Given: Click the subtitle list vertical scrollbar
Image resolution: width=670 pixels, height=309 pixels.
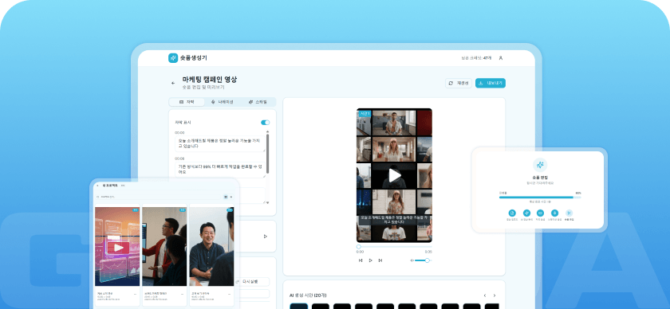Looking at the screenshot, I should (x=268, y=154).
